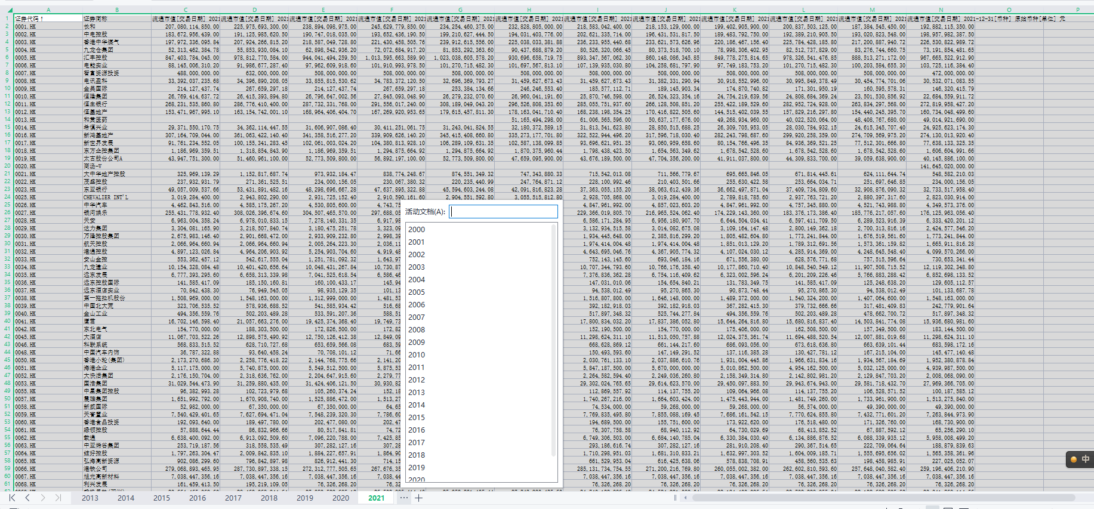Select the 2019 sheet tab
The height and width of the screenshot is (509, 1094).
305,498
